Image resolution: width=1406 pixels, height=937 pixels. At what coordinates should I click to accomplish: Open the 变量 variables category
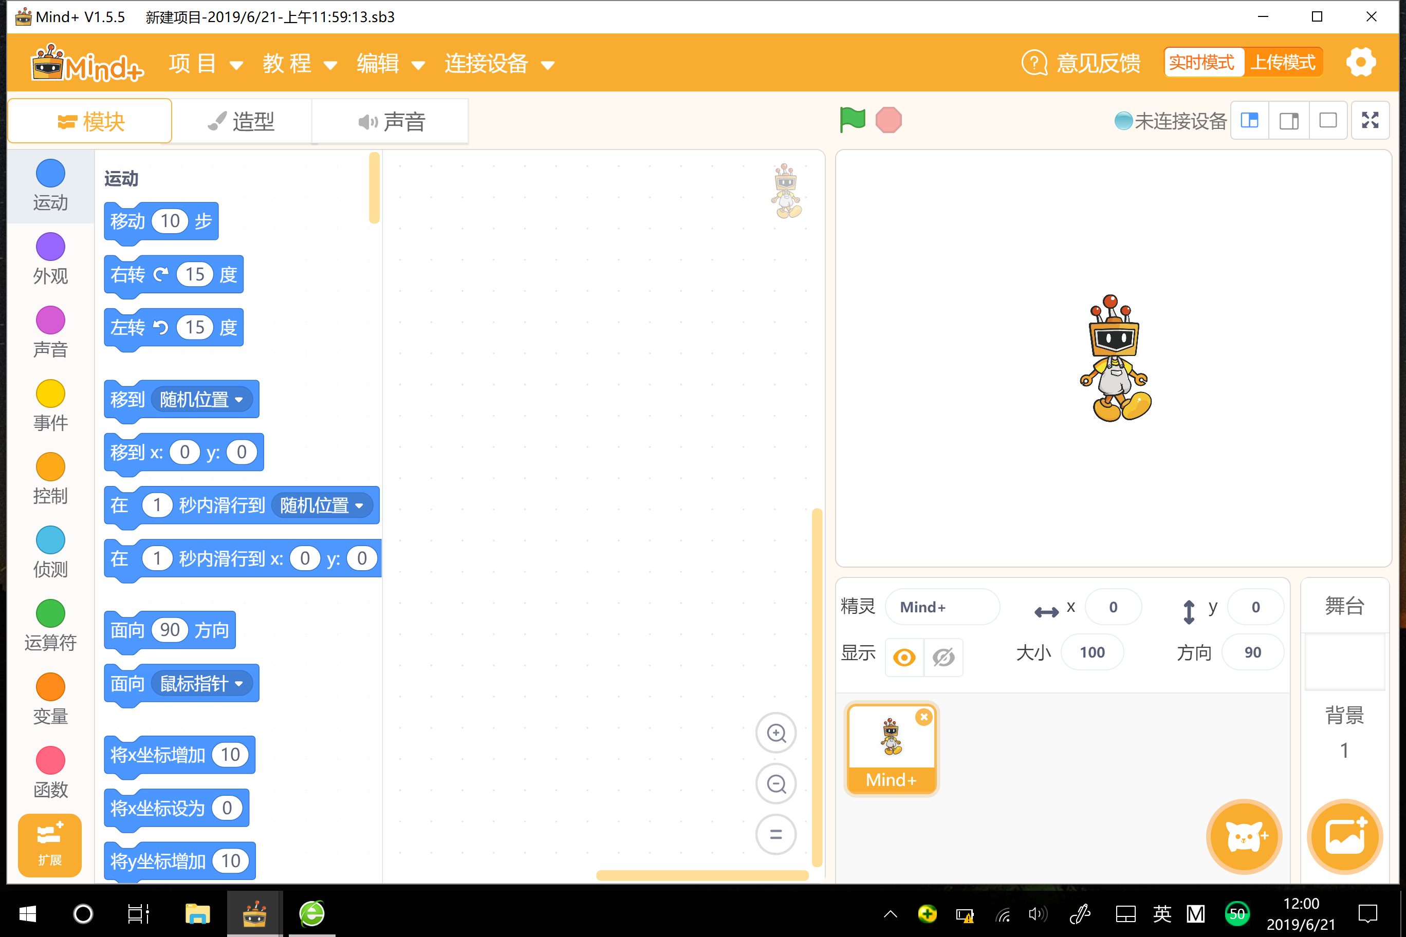coord(50,700)
